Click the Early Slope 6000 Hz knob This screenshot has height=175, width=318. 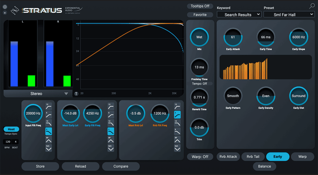click(298, 37)
